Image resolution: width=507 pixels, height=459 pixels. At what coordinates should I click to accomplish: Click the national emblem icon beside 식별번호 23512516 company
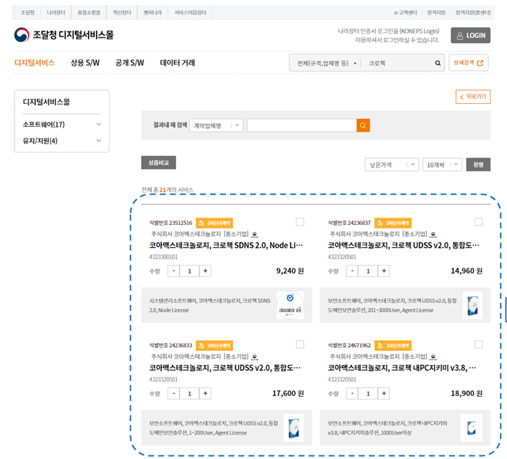tap(255, 234)
